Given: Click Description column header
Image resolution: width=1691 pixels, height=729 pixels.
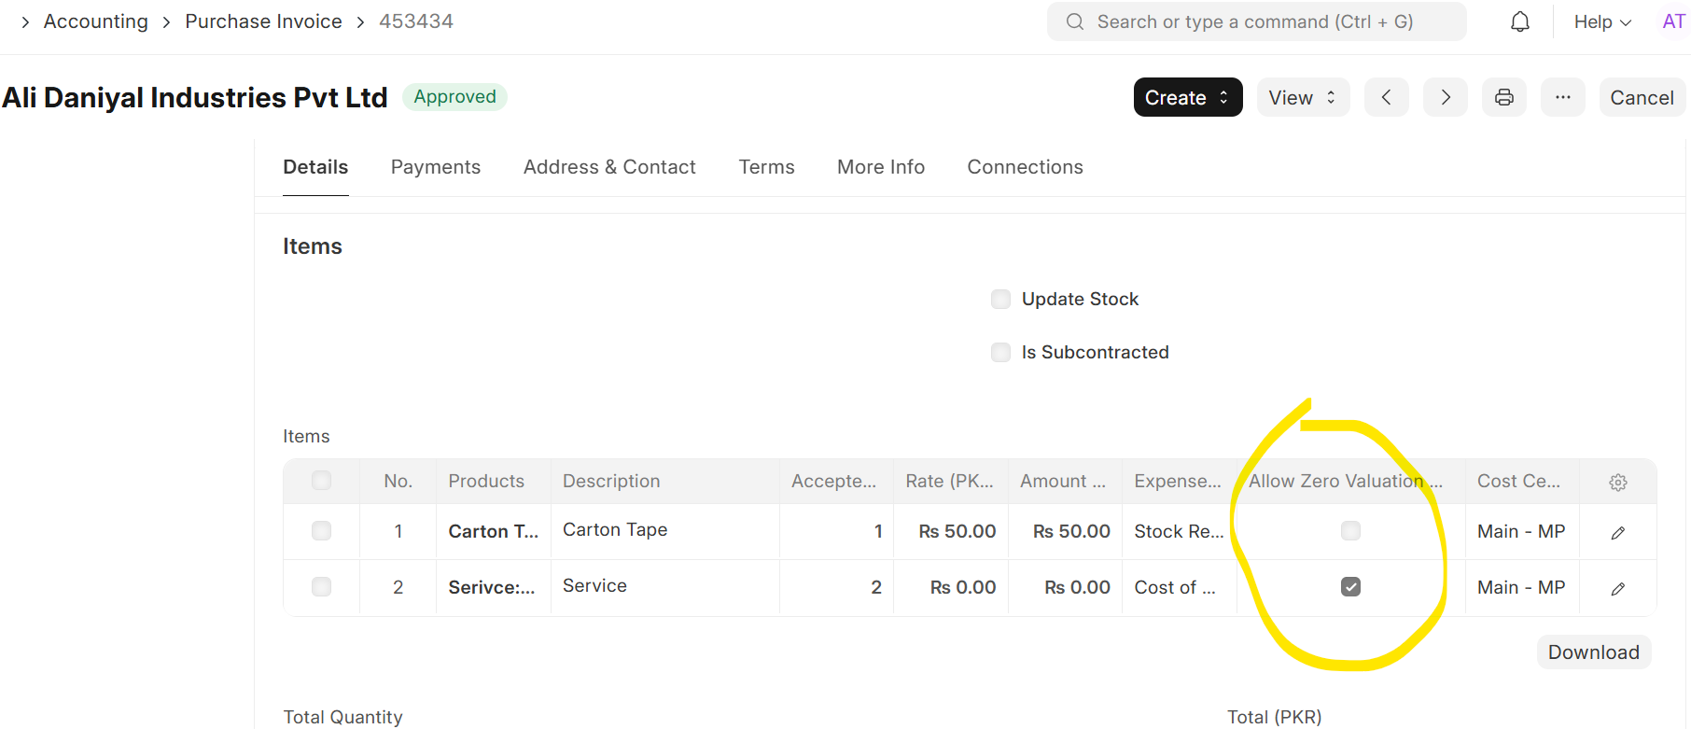Looking at the screenshot, I should 664,481.
